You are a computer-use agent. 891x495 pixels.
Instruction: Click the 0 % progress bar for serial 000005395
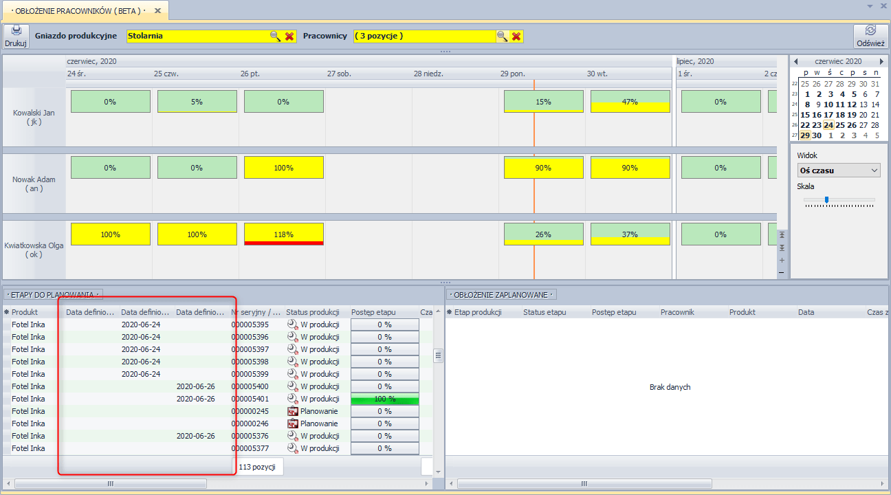(x=385, y=324)
